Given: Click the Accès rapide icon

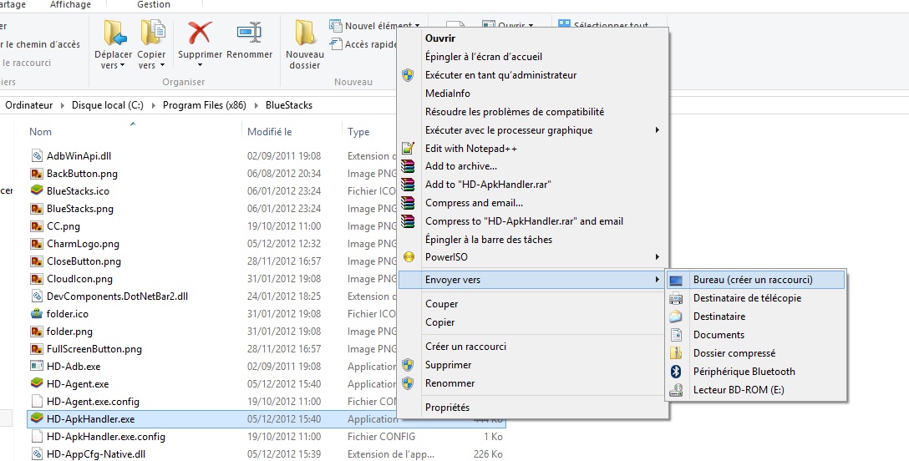Looking at the screenshot, I should click(x=335, y=44).
